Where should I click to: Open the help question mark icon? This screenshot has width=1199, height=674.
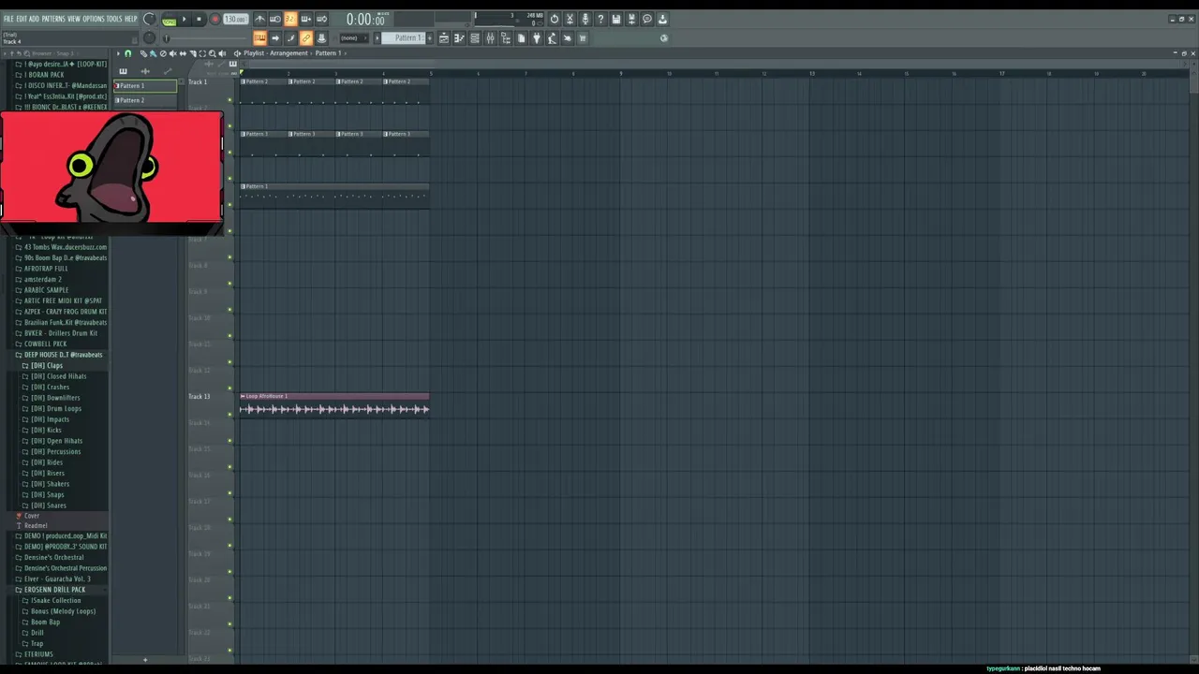[600, 19]
